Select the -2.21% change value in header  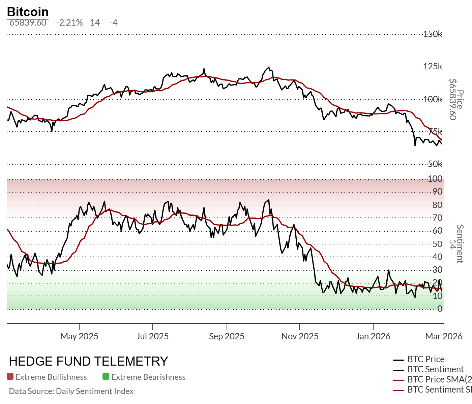click(69, 23)
